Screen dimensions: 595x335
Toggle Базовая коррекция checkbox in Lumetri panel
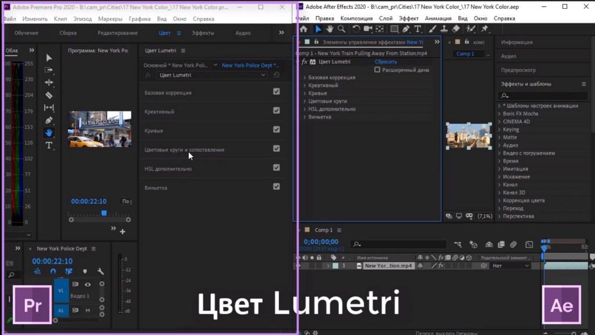(x=276, y=91)
